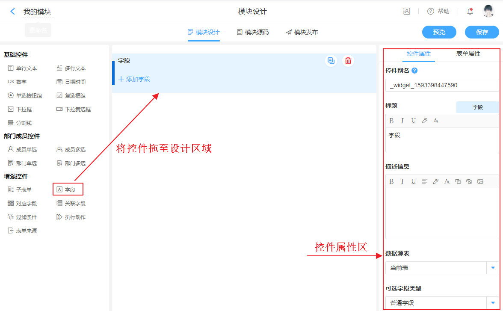Viewport: 503px width, 311px height.
Task: Open the 模块源码 tab
Action: click(253, 32)
